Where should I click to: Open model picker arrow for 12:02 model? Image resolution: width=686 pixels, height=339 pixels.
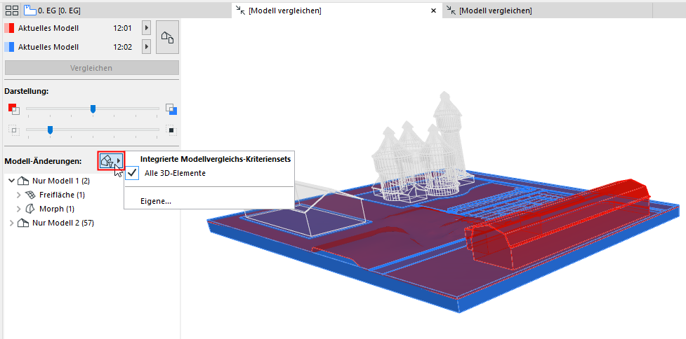pyautogui.click(x=146, y=47)
